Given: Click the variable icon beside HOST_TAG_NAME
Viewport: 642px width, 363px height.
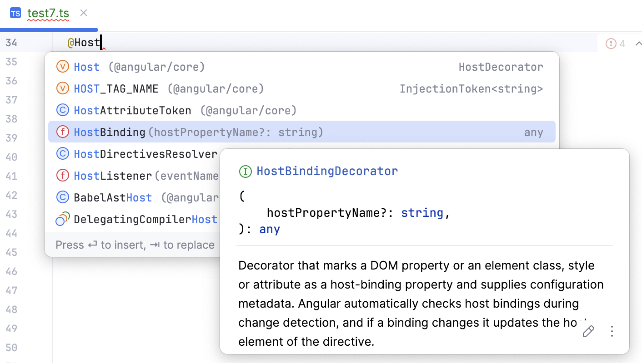Looking at the screenshot, I should (62, 88).
